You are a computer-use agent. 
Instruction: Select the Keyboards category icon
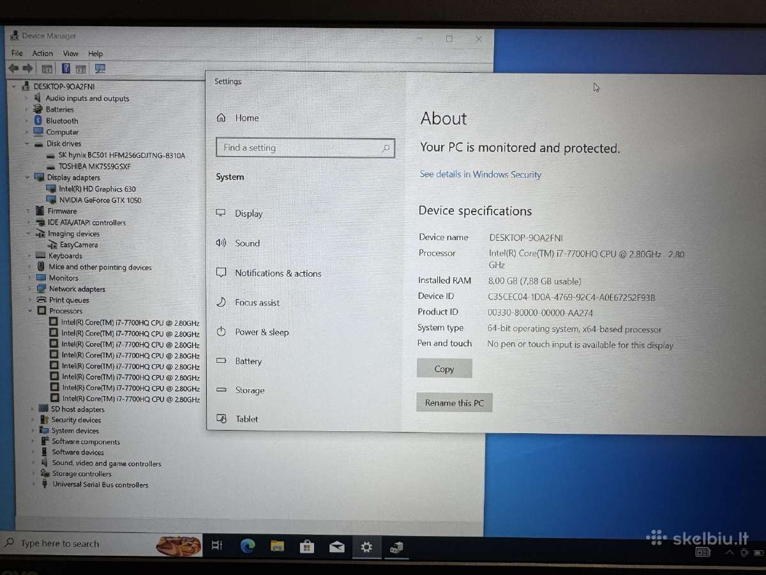[x=41, y=256]
